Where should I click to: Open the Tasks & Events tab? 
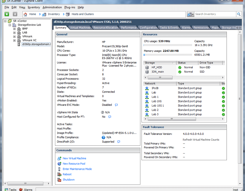[169, 28]
